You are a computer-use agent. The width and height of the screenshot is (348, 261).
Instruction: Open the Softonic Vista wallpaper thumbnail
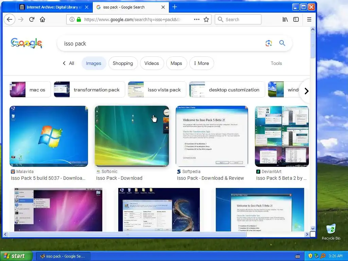132,136
